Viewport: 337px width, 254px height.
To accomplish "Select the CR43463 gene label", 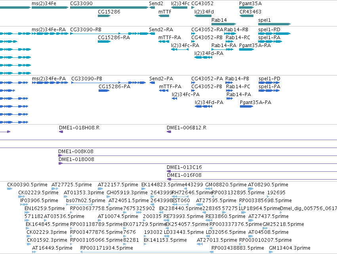I will (250, 12).
